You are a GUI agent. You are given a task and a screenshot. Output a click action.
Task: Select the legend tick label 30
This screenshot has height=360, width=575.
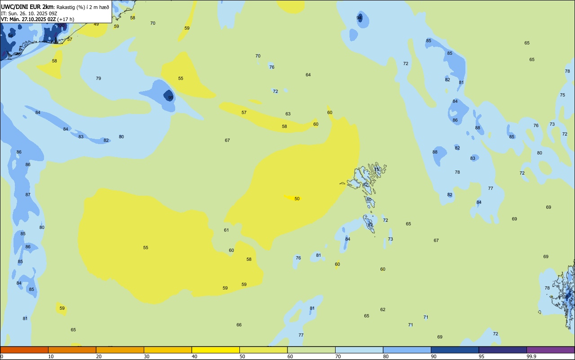tap(146, 356)
